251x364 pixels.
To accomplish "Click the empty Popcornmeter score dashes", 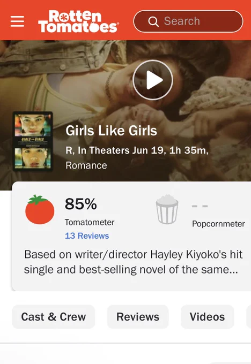I will click(200, 206).
